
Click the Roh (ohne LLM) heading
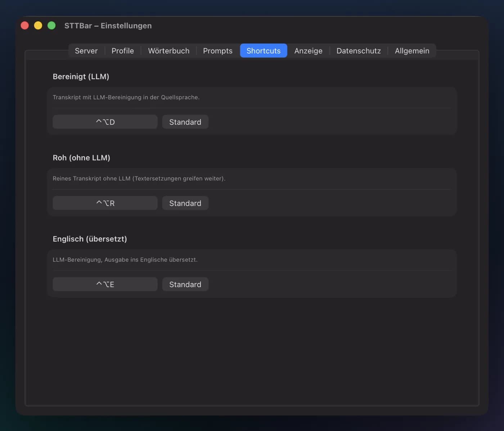click(x=81, y=158)
